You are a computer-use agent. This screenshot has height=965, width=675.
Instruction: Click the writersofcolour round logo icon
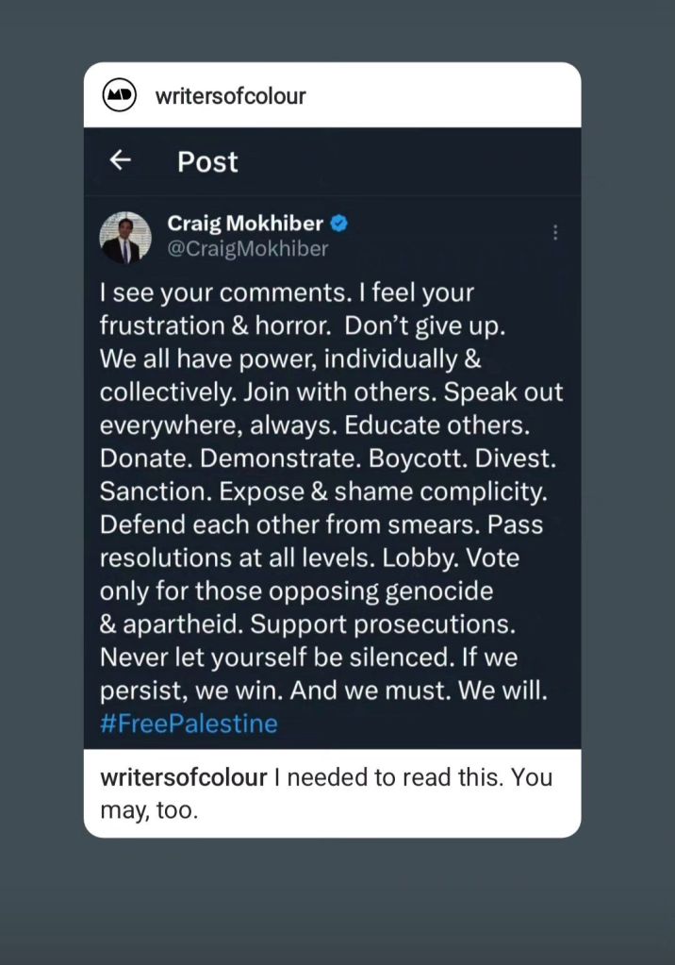[120, 95]
